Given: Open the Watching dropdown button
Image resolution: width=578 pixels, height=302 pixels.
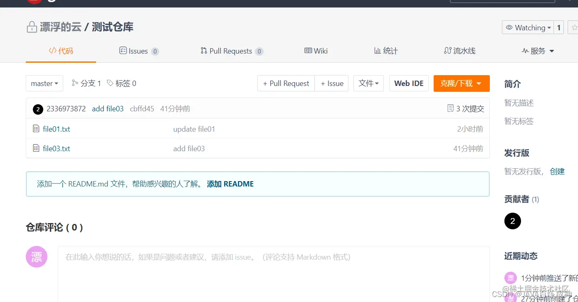Looking at the screenshot, I should (x=528, y=28).
